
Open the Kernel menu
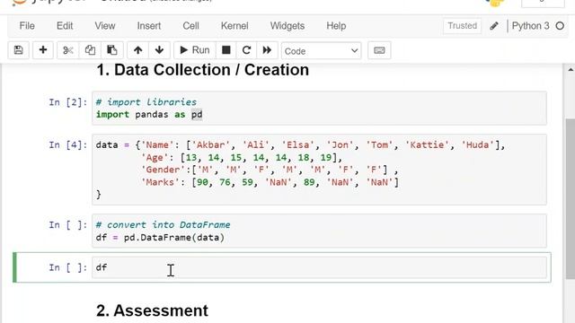(x=234, y=26)
